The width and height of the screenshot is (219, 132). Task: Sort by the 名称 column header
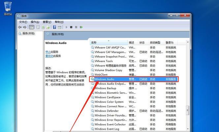tap(109, 43)
